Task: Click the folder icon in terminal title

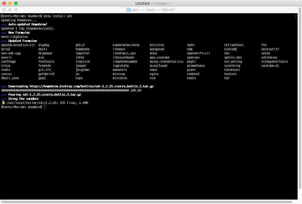Action: pyautogui.click(x=129, y=10)
